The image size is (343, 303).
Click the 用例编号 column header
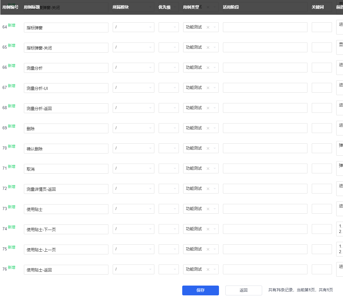click(10, 7)
